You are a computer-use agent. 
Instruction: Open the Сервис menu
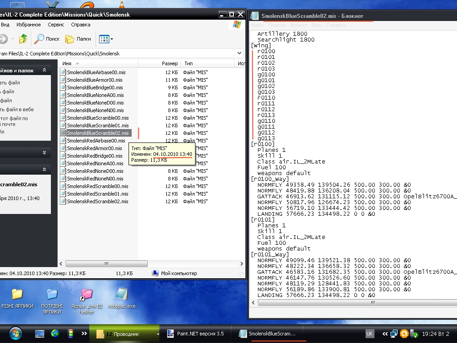pyautogui.click(x=56, y=25)
